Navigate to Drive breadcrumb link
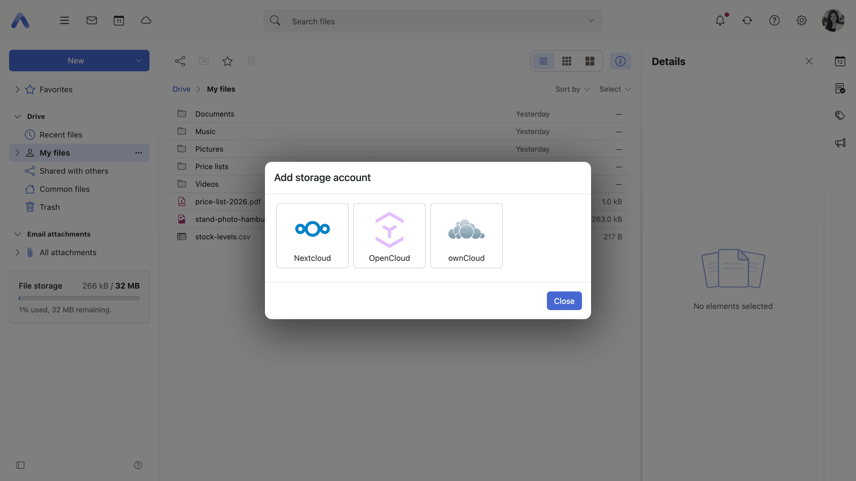 (x=181, y=89)
